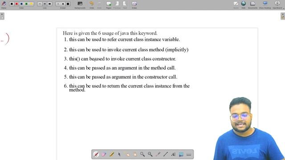Click line 4 'argument in the method call'
285x160 pixels.
pyautogui.click(x=147, y=68)
